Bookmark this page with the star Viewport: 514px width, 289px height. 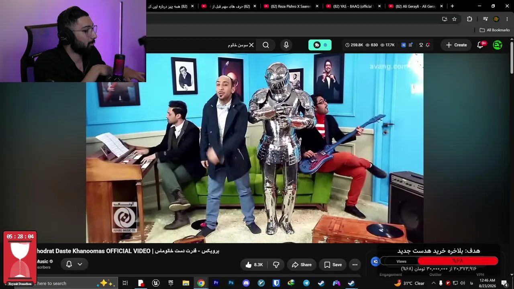tap(454, 19)
